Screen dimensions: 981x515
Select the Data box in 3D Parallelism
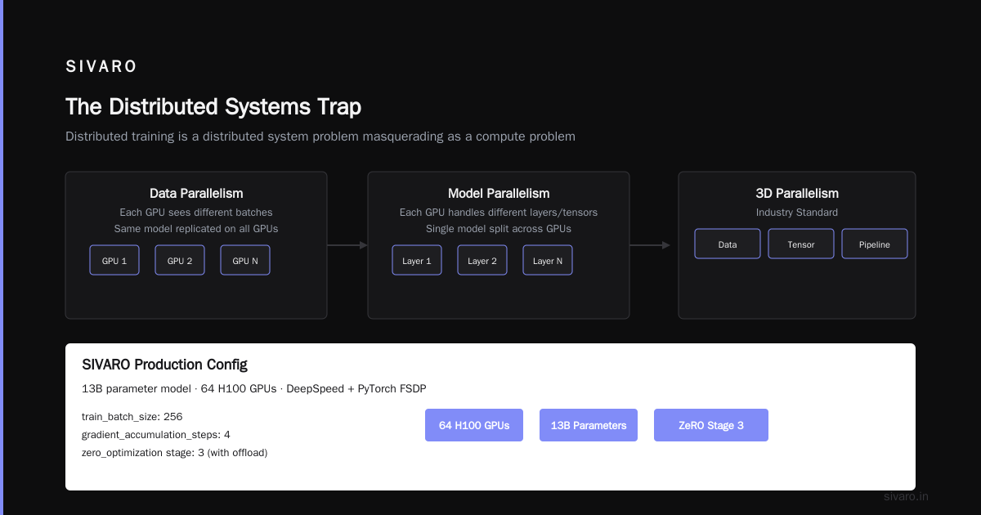(x=728, y=244)
